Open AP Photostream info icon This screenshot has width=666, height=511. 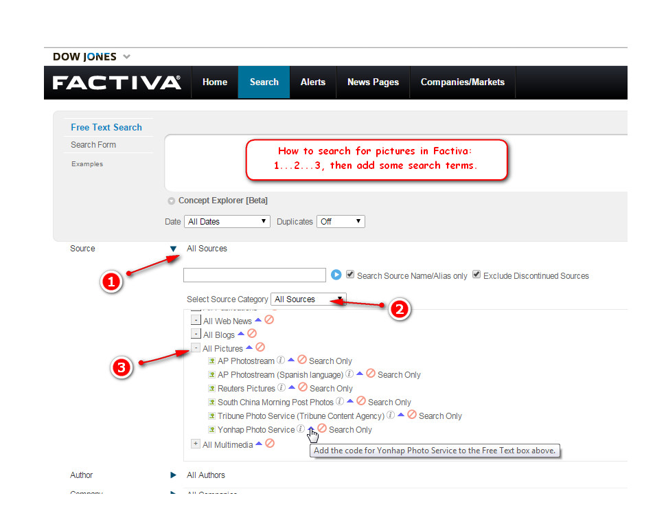(x=281, y=360)
